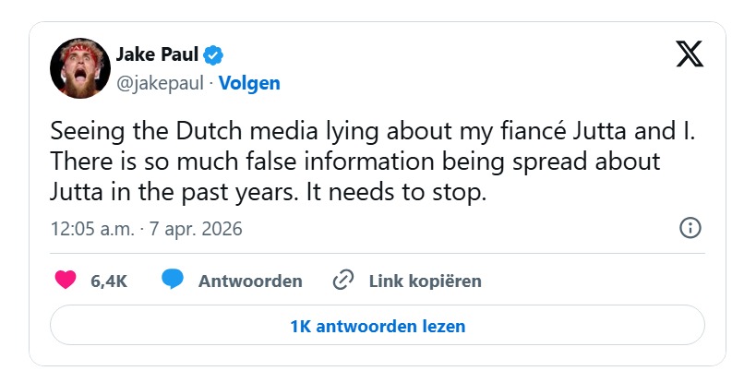Image resolution: width=756 pixels, height=371 pixels.
Task: Select the Link kopiëren label
Action: (426, 281)
